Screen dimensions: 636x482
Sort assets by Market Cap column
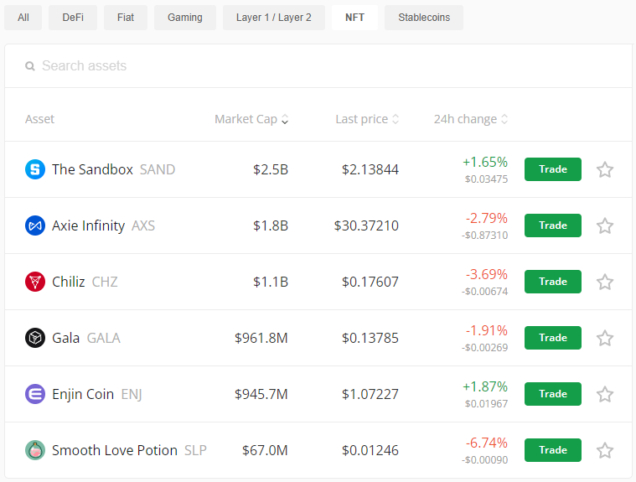[251, 119]
